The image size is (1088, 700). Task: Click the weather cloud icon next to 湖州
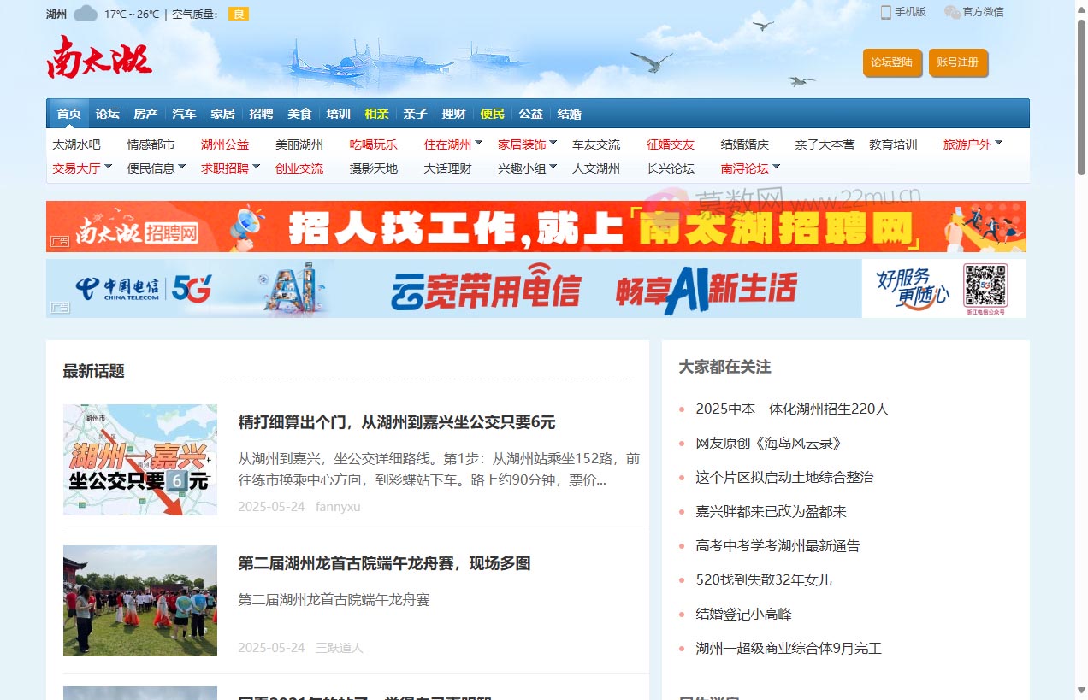click(x=85, y=13)
